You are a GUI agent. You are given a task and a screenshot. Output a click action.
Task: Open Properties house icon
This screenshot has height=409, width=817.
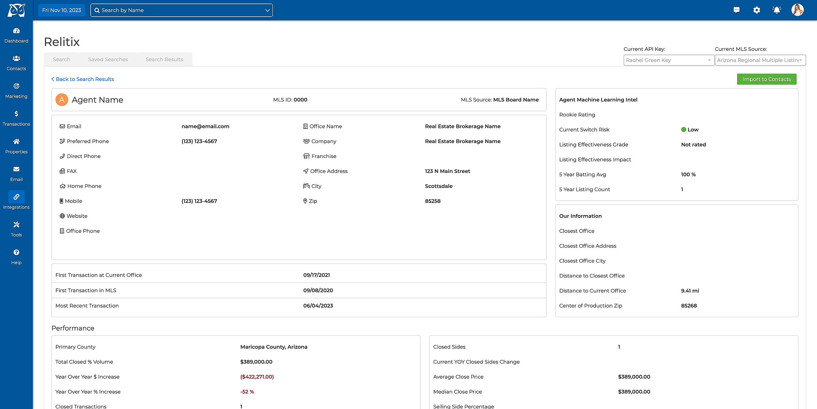pos(16,141)
